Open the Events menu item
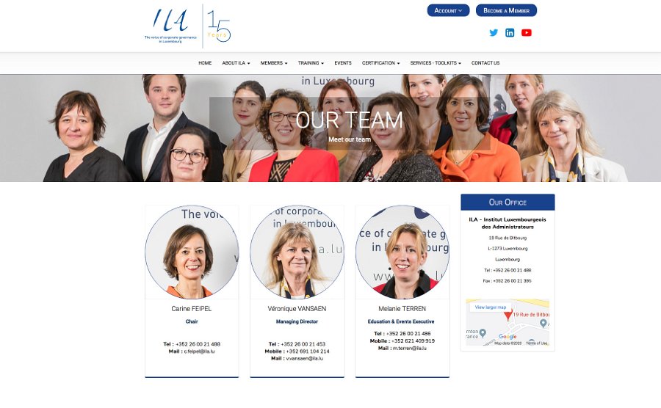This screenshot has width=661, height=408. [343, 63]
